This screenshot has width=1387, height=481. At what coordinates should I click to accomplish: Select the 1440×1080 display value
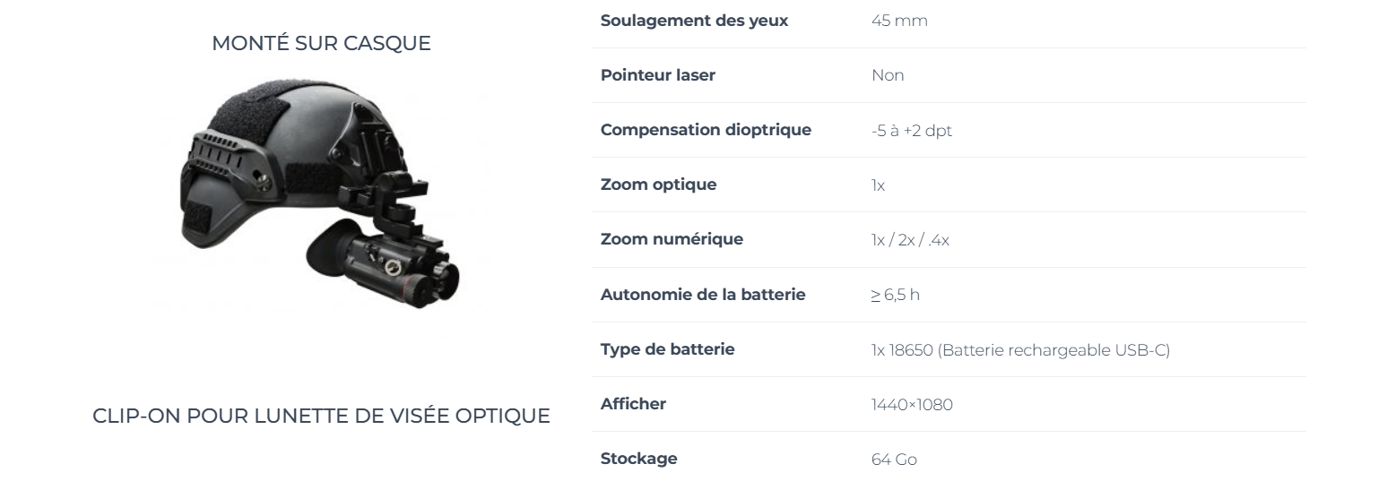click(x=912, y=405)
